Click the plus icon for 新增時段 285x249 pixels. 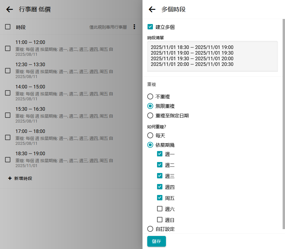[10, 178]
